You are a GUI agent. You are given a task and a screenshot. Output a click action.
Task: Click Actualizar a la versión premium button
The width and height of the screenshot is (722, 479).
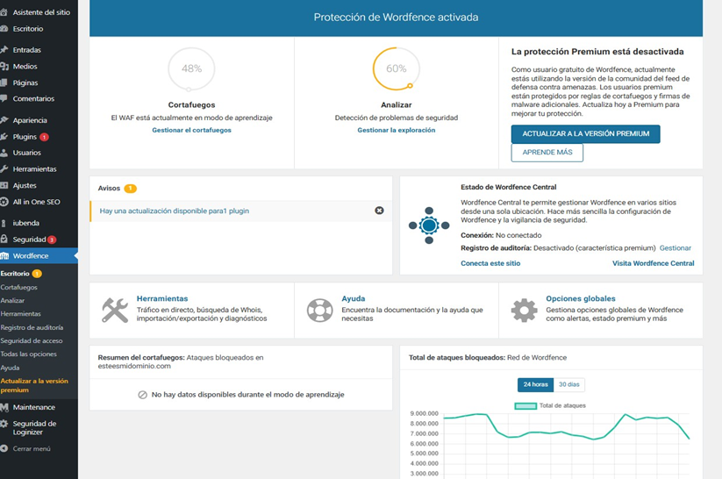pos(586,133)
